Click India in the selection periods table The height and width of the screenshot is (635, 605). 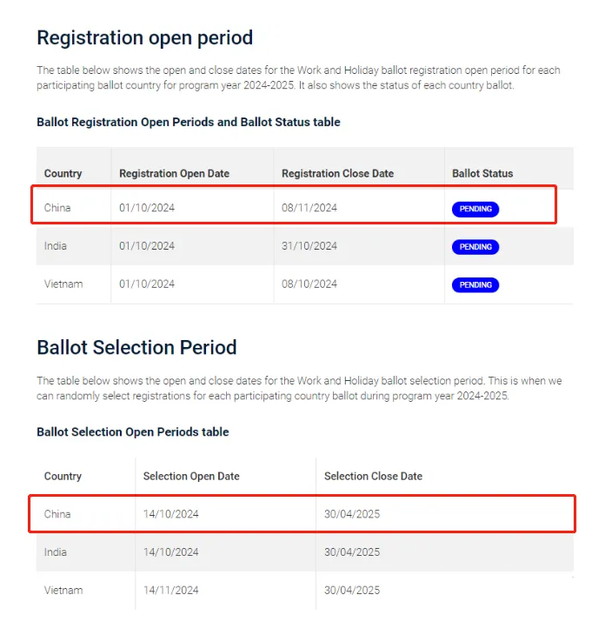coord(56,552)
